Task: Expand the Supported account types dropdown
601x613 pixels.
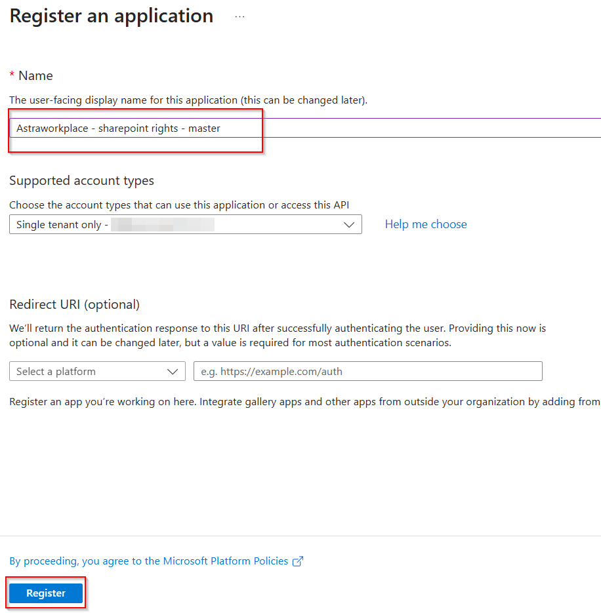Action: (185, 225)
